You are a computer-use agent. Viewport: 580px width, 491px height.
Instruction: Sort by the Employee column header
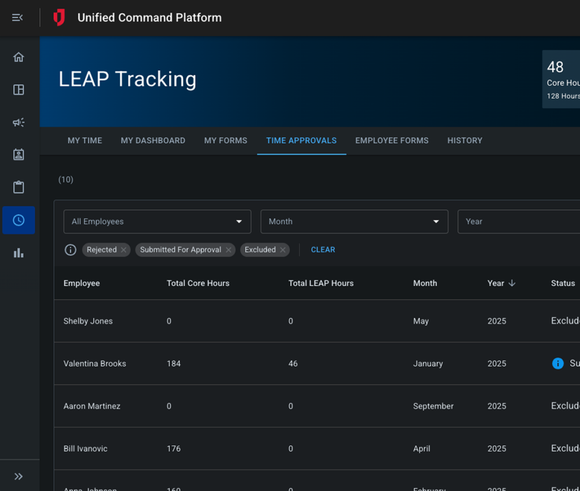pos(82,283)
